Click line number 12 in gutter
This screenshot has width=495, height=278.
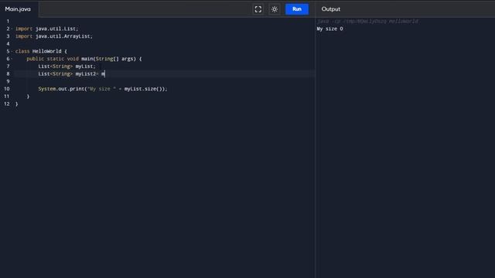7,103
